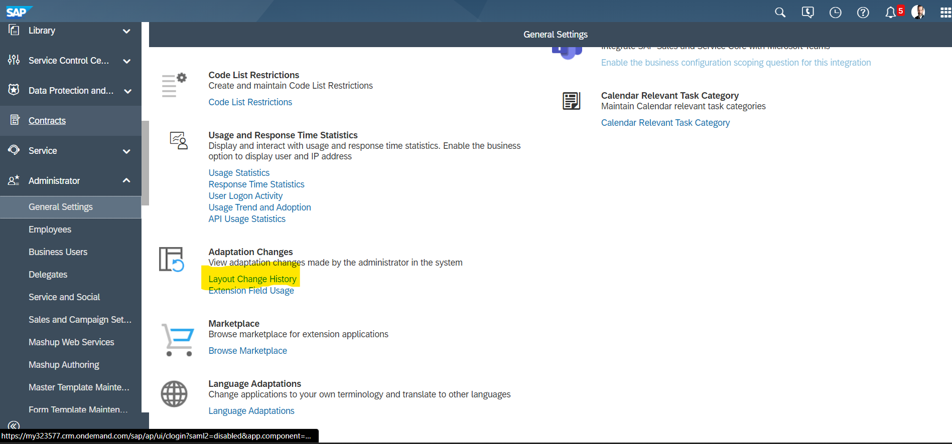Image resolution: width=952 pixels, height=444 pixels.
Task: Click the question mark help icon
Action: pyautogui.click(x=863, y=13)
